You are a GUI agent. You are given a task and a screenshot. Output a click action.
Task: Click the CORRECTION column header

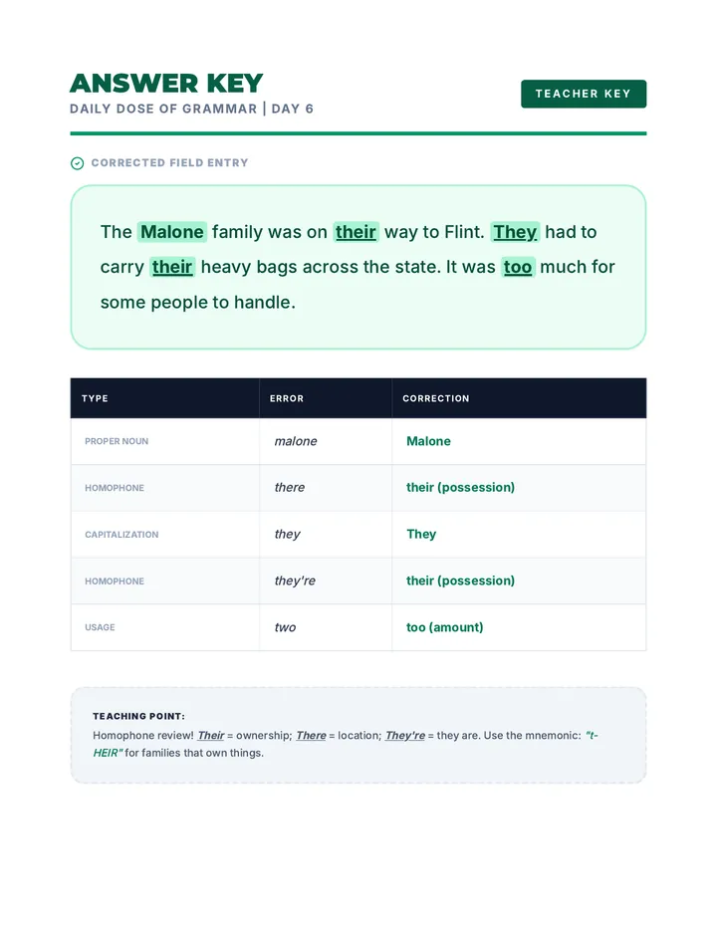point(436,398)
